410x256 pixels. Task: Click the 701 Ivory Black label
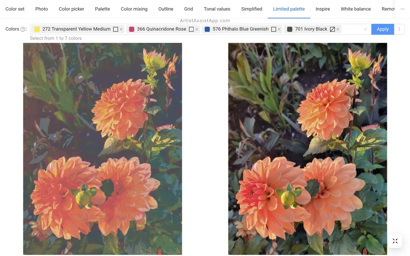(311, 29)
